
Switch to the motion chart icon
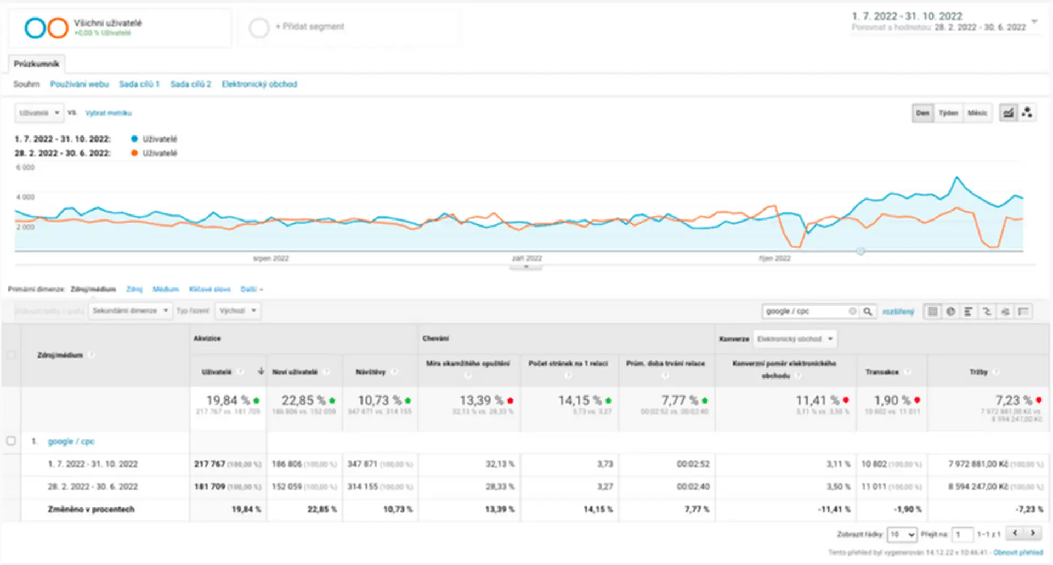pyautogui.click(x=1027, y=113)
